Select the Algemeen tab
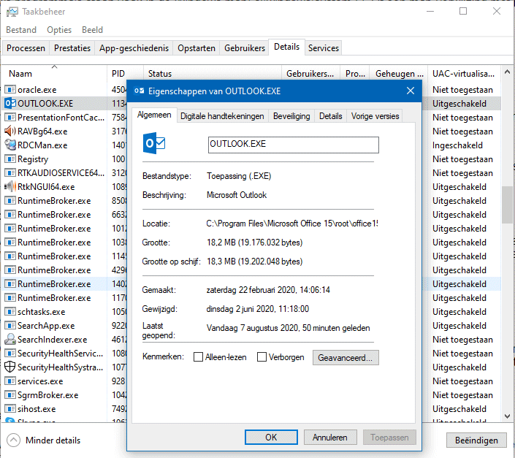The width and height of the screenshot is (515, 458). [x=154, y=115]
